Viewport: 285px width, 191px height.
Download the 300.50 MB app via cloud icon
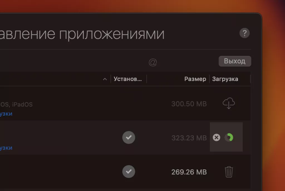click(229, 103)
